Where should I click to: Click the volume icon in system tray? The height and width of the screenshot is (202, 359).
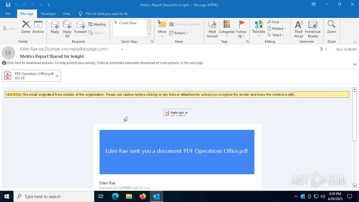(323, 196)
